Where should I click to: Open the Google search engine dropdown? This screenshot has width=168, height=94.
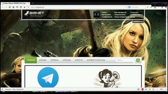click(130, 7)
